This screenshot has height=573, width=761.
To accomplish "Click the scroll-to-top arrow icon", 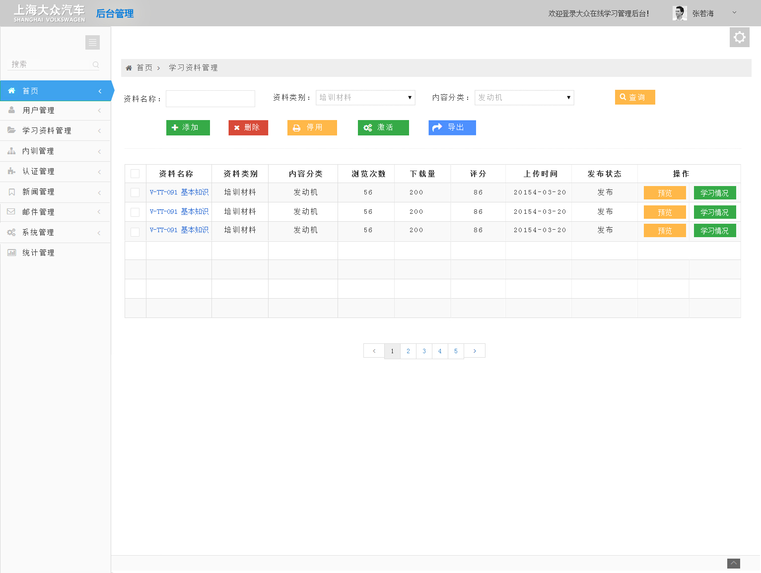I will (x=734, y=564).
